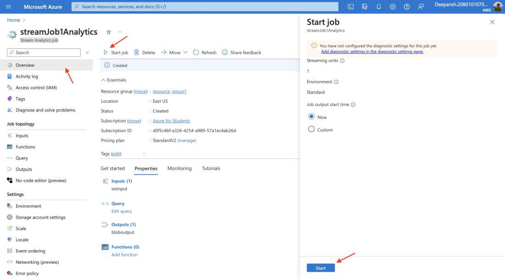Click the user account avatar
505x279 pixels.
tap(498, 6)
